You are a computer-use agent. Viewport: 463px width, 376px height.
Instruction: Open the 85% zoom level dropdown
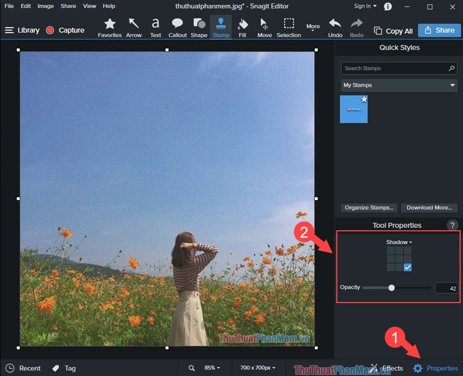[x=212, y=367]
